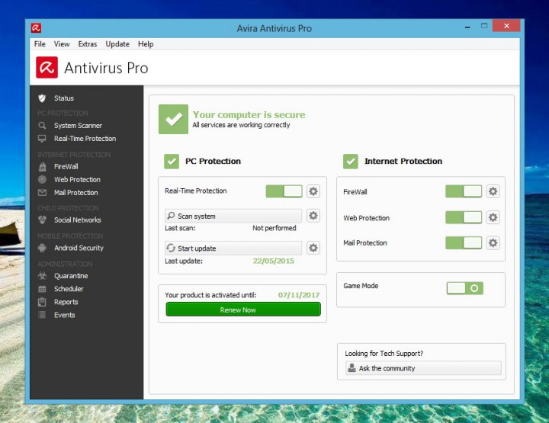This screenshot has width=549, height=423.
Task: Minimize the Avira Antivirus Pro window
Action: pos(467,27)
